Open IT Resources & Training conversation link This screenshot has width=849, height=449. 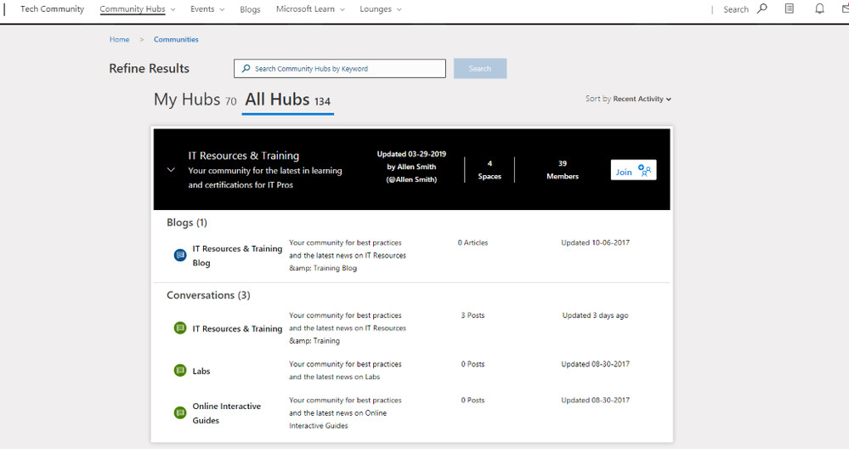[237, 329]
